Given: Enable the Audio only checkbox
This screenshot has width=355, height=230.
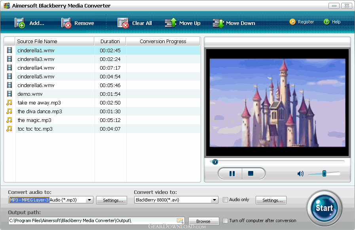Looking at the screenshot, I should (x=225, y=200).
